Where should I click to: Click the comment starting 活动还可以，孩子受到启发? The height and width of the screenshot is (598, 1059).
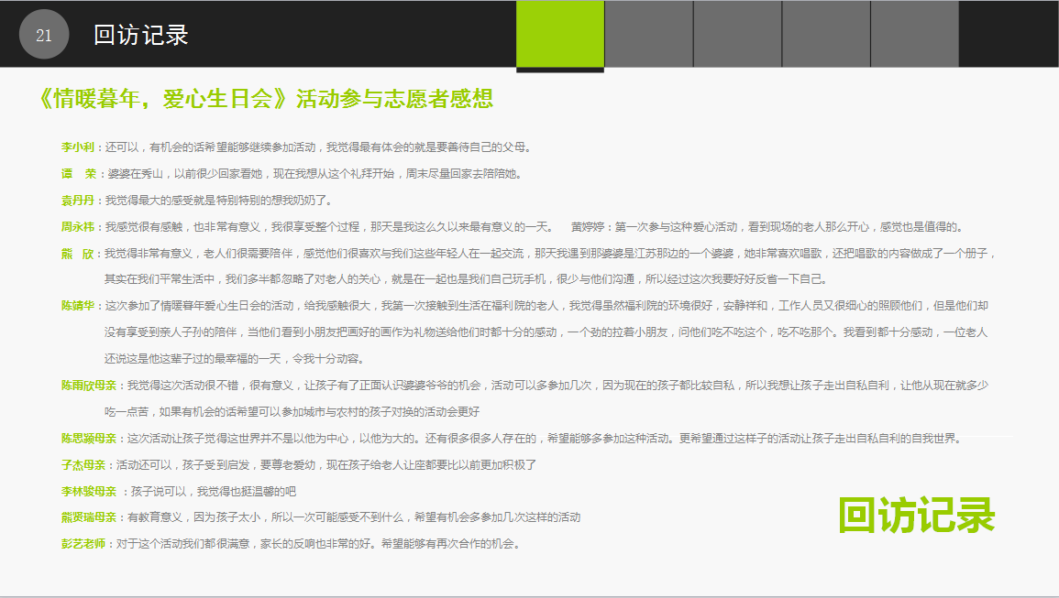326,465
